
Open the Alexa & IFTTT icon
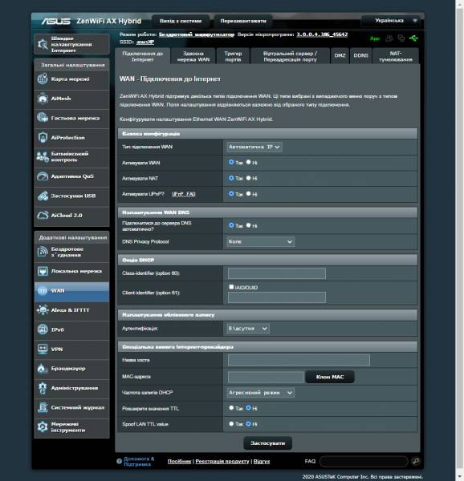pyautogui.click(x=43, y=310)
